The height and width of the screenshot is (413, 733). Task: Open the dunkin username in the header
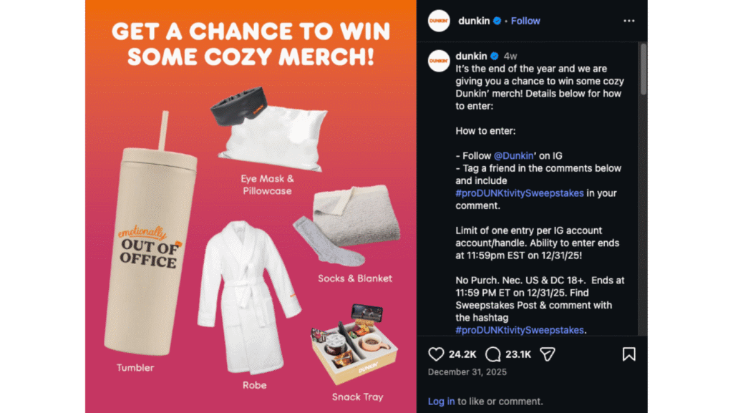click(474, 21)
